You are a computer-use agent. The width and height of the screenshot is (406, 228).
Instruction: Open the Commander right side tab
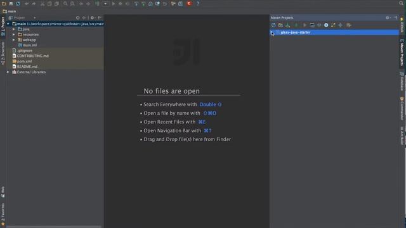tap(402, 108)
